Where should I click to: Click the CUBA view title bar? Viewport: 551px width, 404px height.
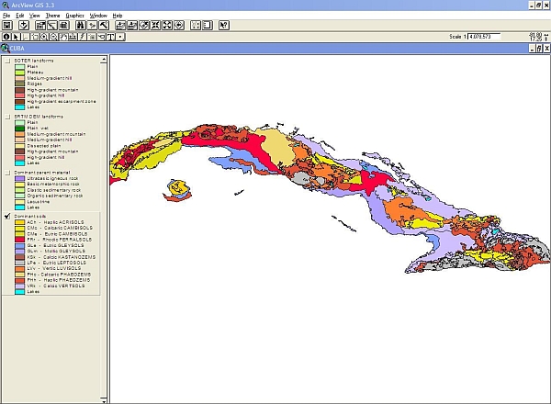point(275,48)
